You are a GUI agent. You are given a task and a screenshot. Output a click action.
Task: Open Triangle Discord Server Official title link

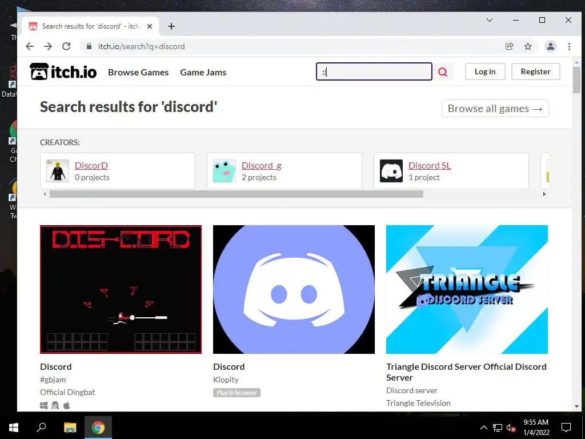click(x=466, y=372)
